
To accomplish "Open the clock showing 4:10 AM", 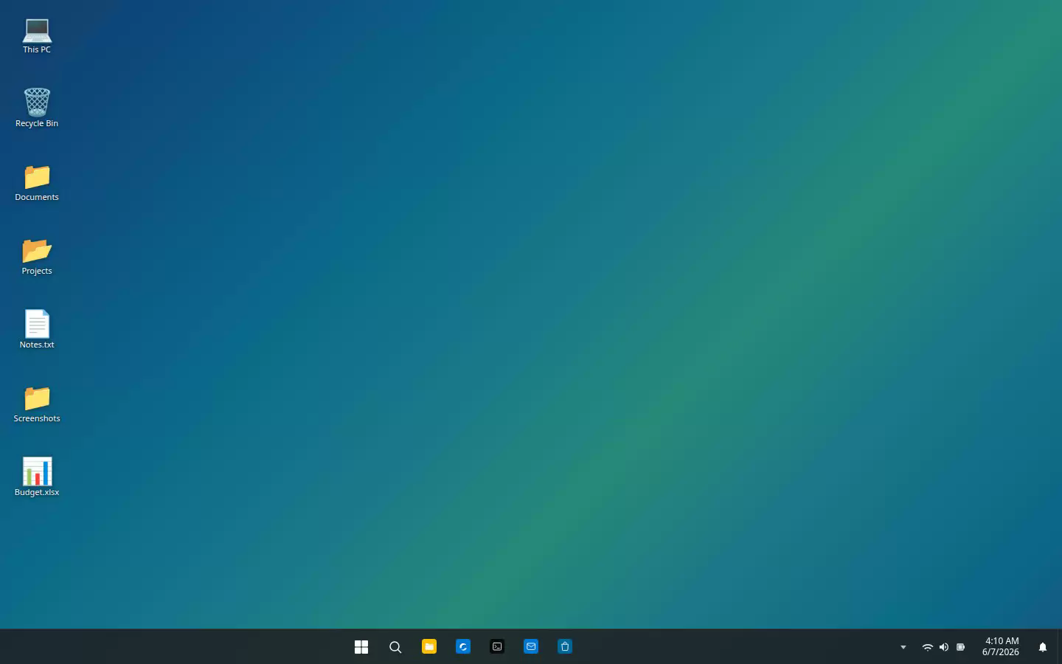I will [x=1001, y=646].
